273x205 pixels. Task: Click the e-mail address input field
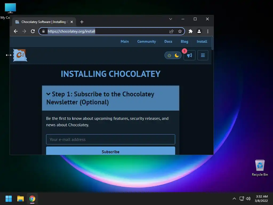[111, 139]
